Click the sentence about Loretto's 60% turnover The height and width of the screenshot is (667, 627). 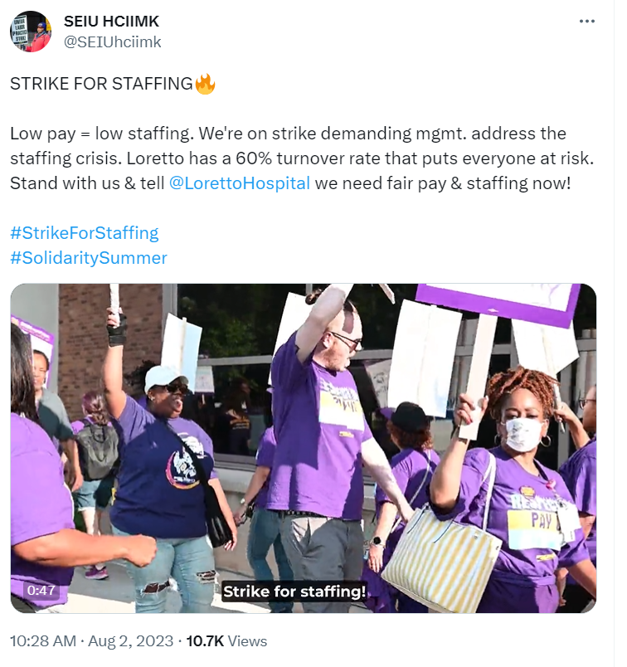360,158
